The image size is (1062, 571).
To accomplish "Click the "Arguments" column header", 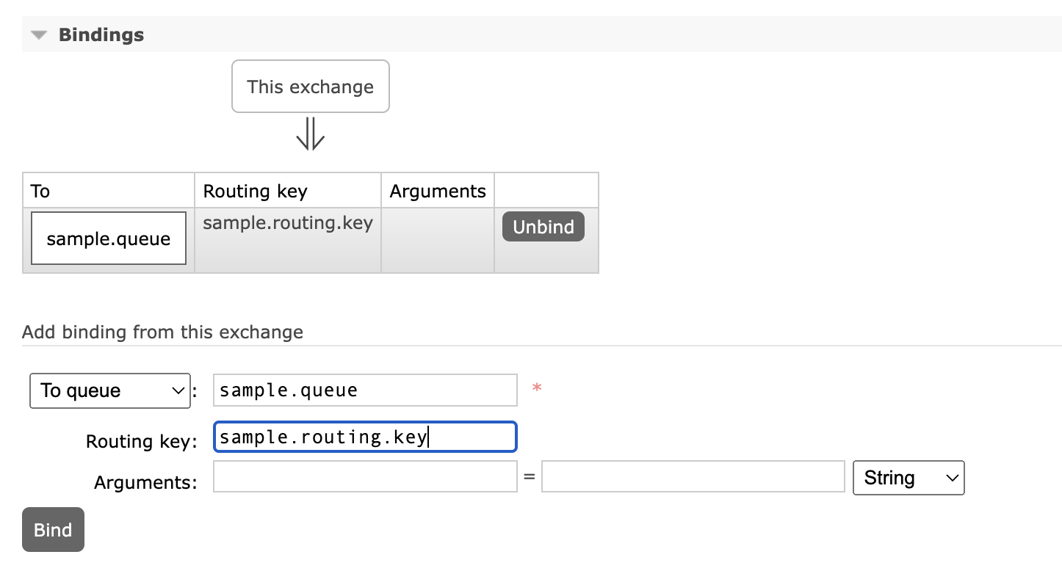I will [437, 191].
